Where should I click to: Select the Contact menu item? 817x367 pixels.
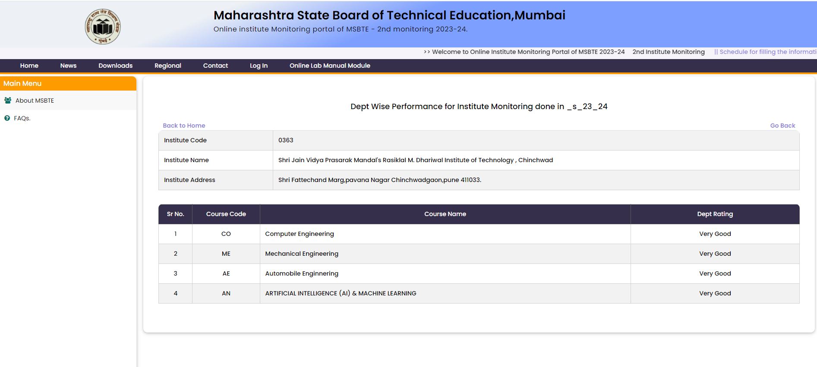tap(215, 66)
